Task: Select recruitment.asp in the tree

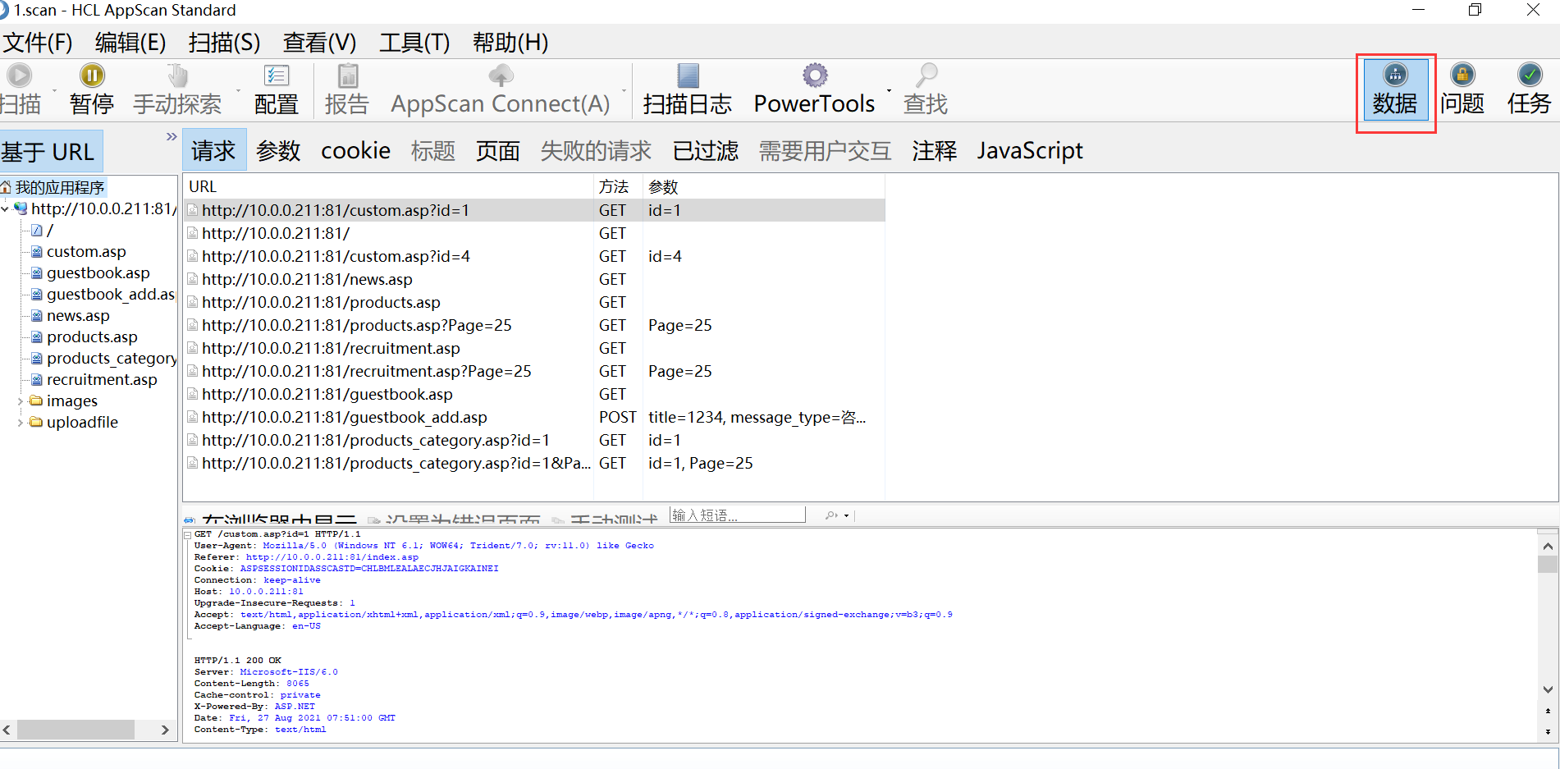Action: [102, 379]
